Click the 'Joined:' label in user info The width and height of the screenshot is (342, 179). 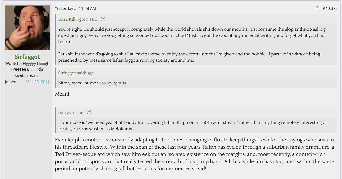tap(11, 82)
